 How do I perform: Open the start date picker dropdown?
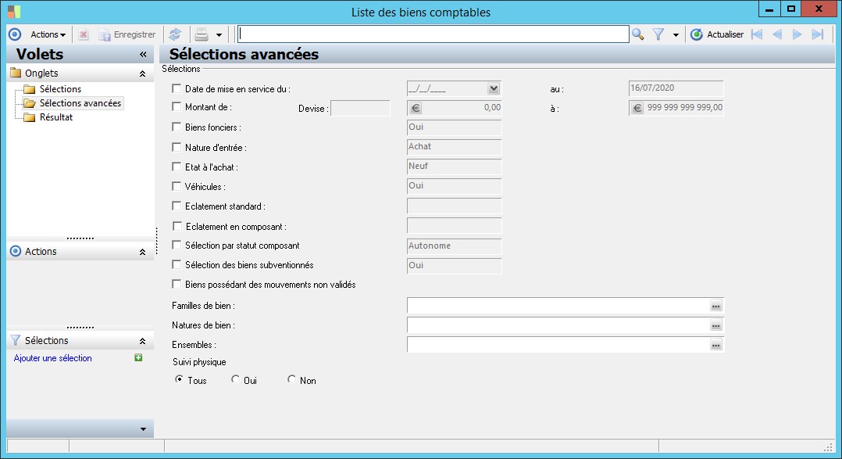(494, 88)
